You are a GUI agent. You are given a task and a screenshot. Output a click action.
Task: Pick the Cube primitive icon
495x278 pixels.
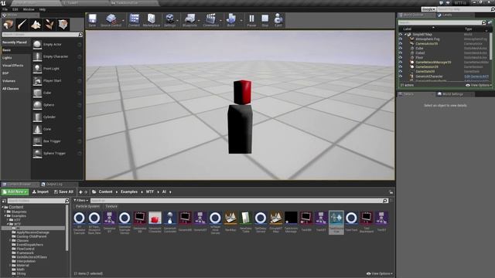(x=37, y=93)
